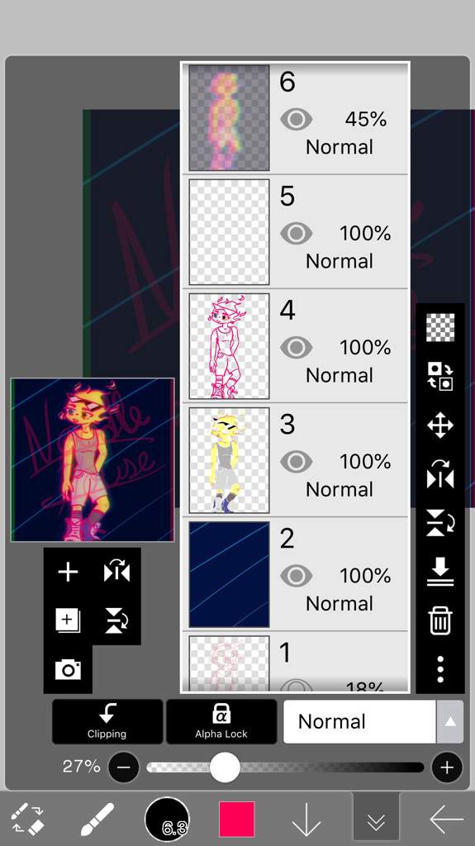Delete layer using the trash can icon
475x846 pixels.
tap(440, 620)
